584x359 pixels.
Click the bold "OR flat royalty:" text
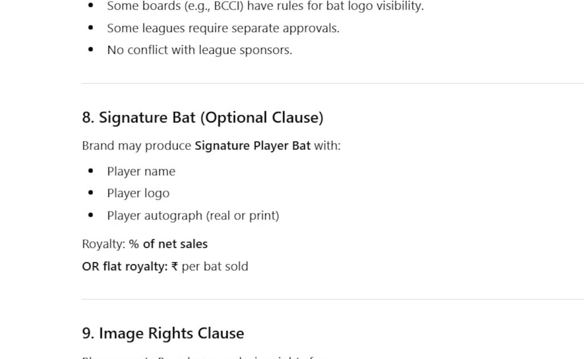(125, 267)
